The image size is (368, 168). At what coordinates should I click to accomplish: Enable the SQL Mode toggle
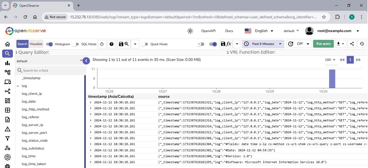(x=76, y=44)
